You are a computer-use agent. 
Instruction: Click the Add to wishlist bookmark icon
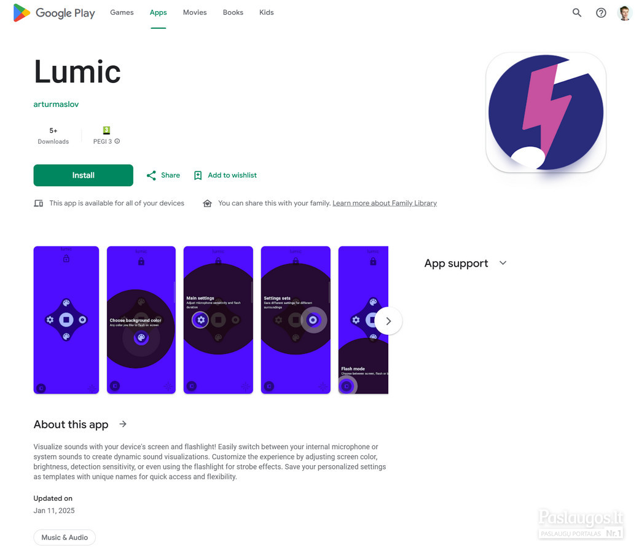198,175
